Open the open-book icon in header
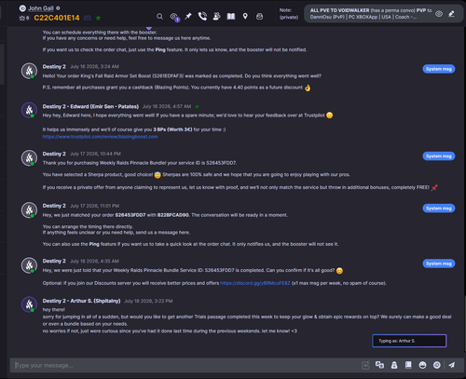 coord(231,16)
